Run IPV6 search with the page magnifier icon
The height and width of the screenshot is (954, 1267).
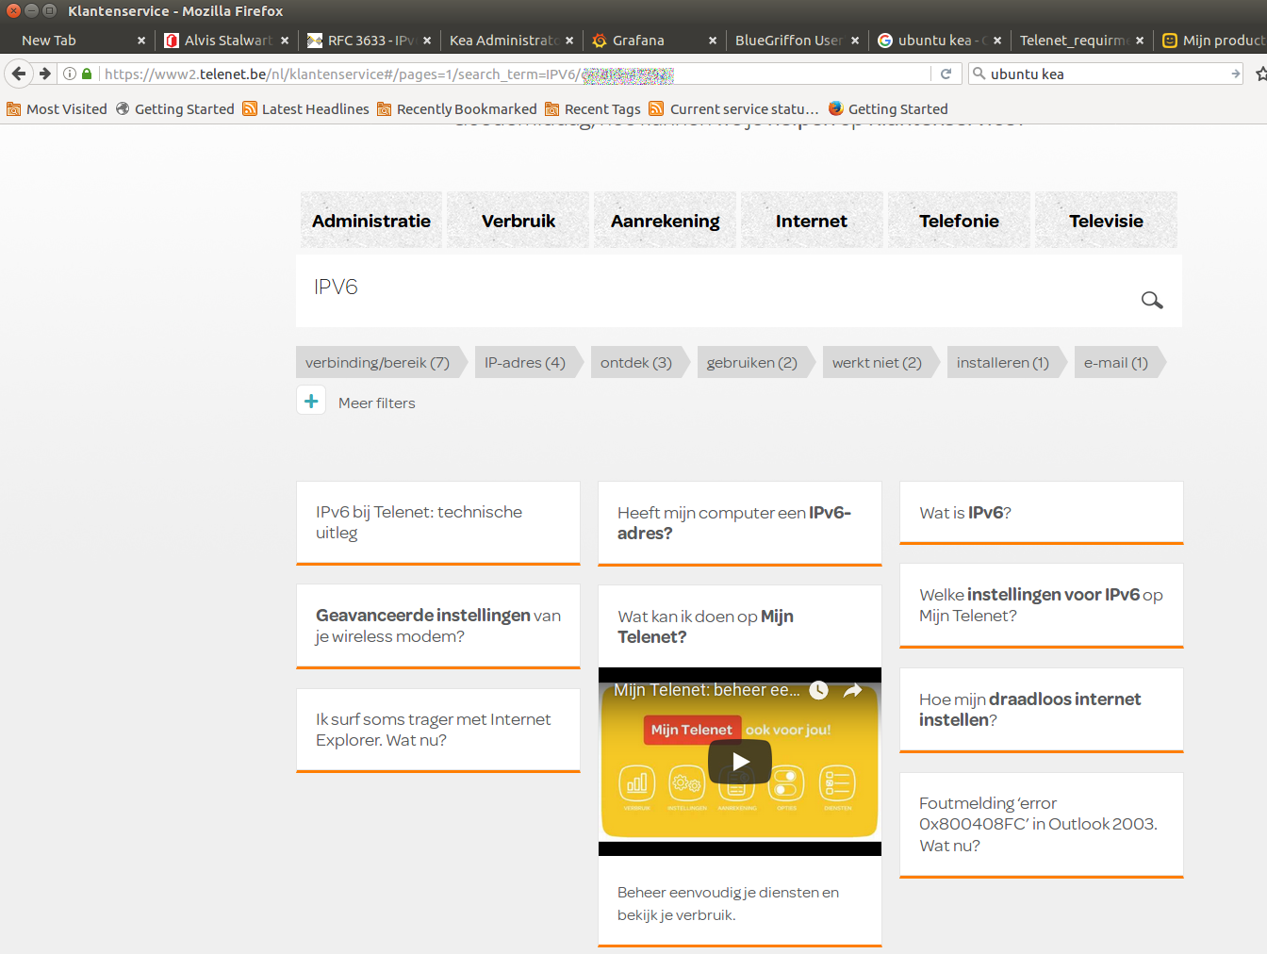click(1152, 300)
